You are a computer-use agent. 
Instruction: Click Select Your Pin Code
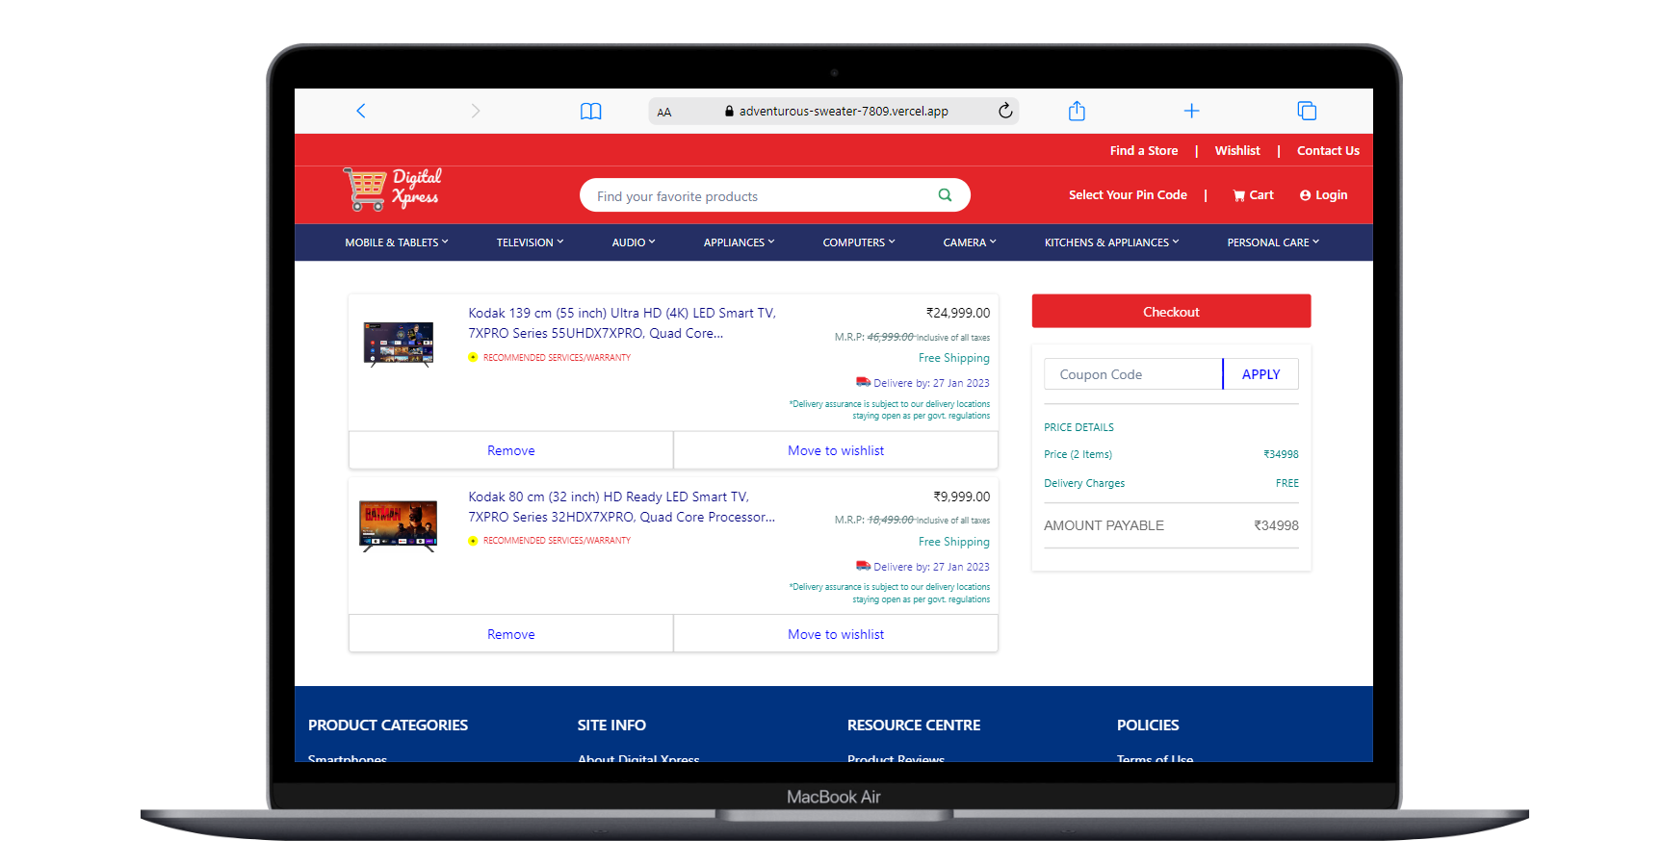[1128, 195]
